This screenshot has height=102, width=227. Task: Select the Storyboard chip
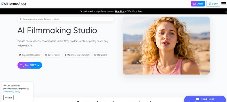[x=100, y=55]
